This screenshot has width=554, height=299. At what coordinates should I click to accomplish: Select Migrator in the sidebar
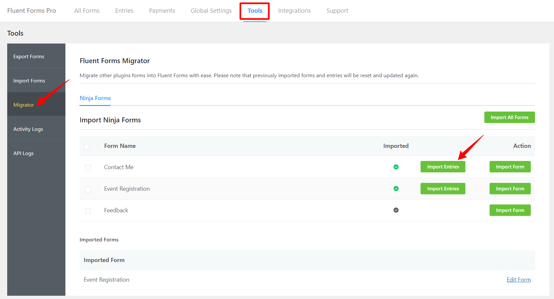(36, 105)
